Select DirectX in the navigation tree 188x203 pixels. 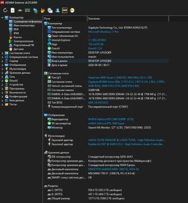pos(13,81)
